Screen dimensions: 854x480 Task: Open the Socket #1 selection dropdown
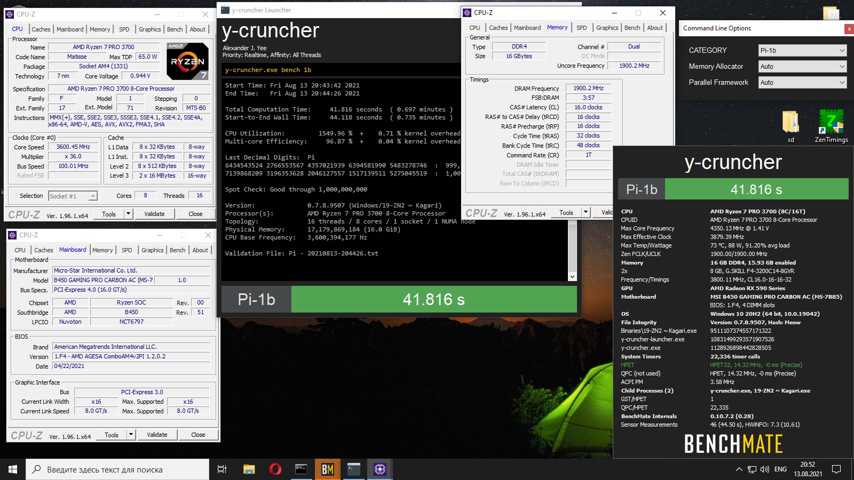(73, 196)
